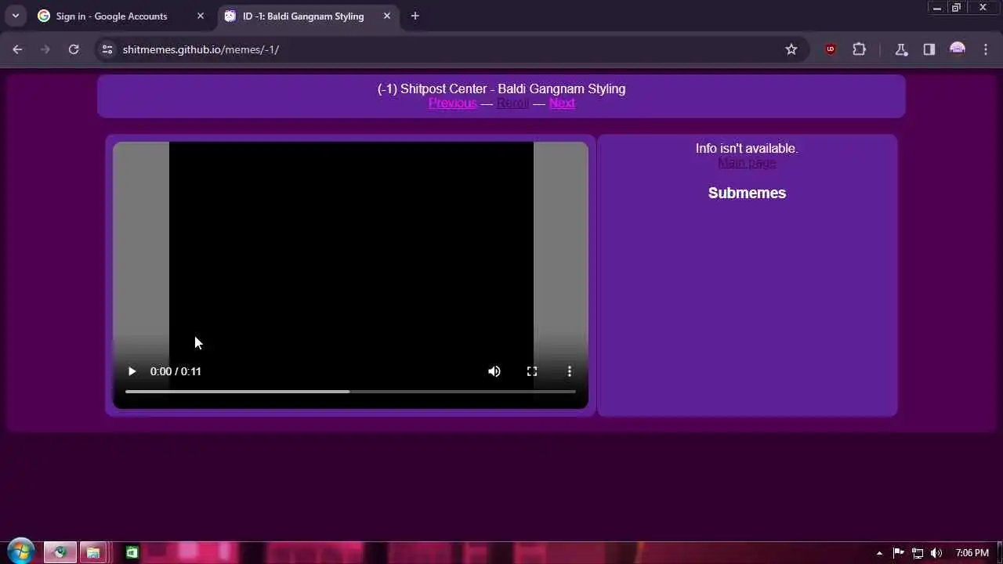Open the Extensions puzzle-piece menu
This screenshot has height=564, width=1003.
point(859,49)
